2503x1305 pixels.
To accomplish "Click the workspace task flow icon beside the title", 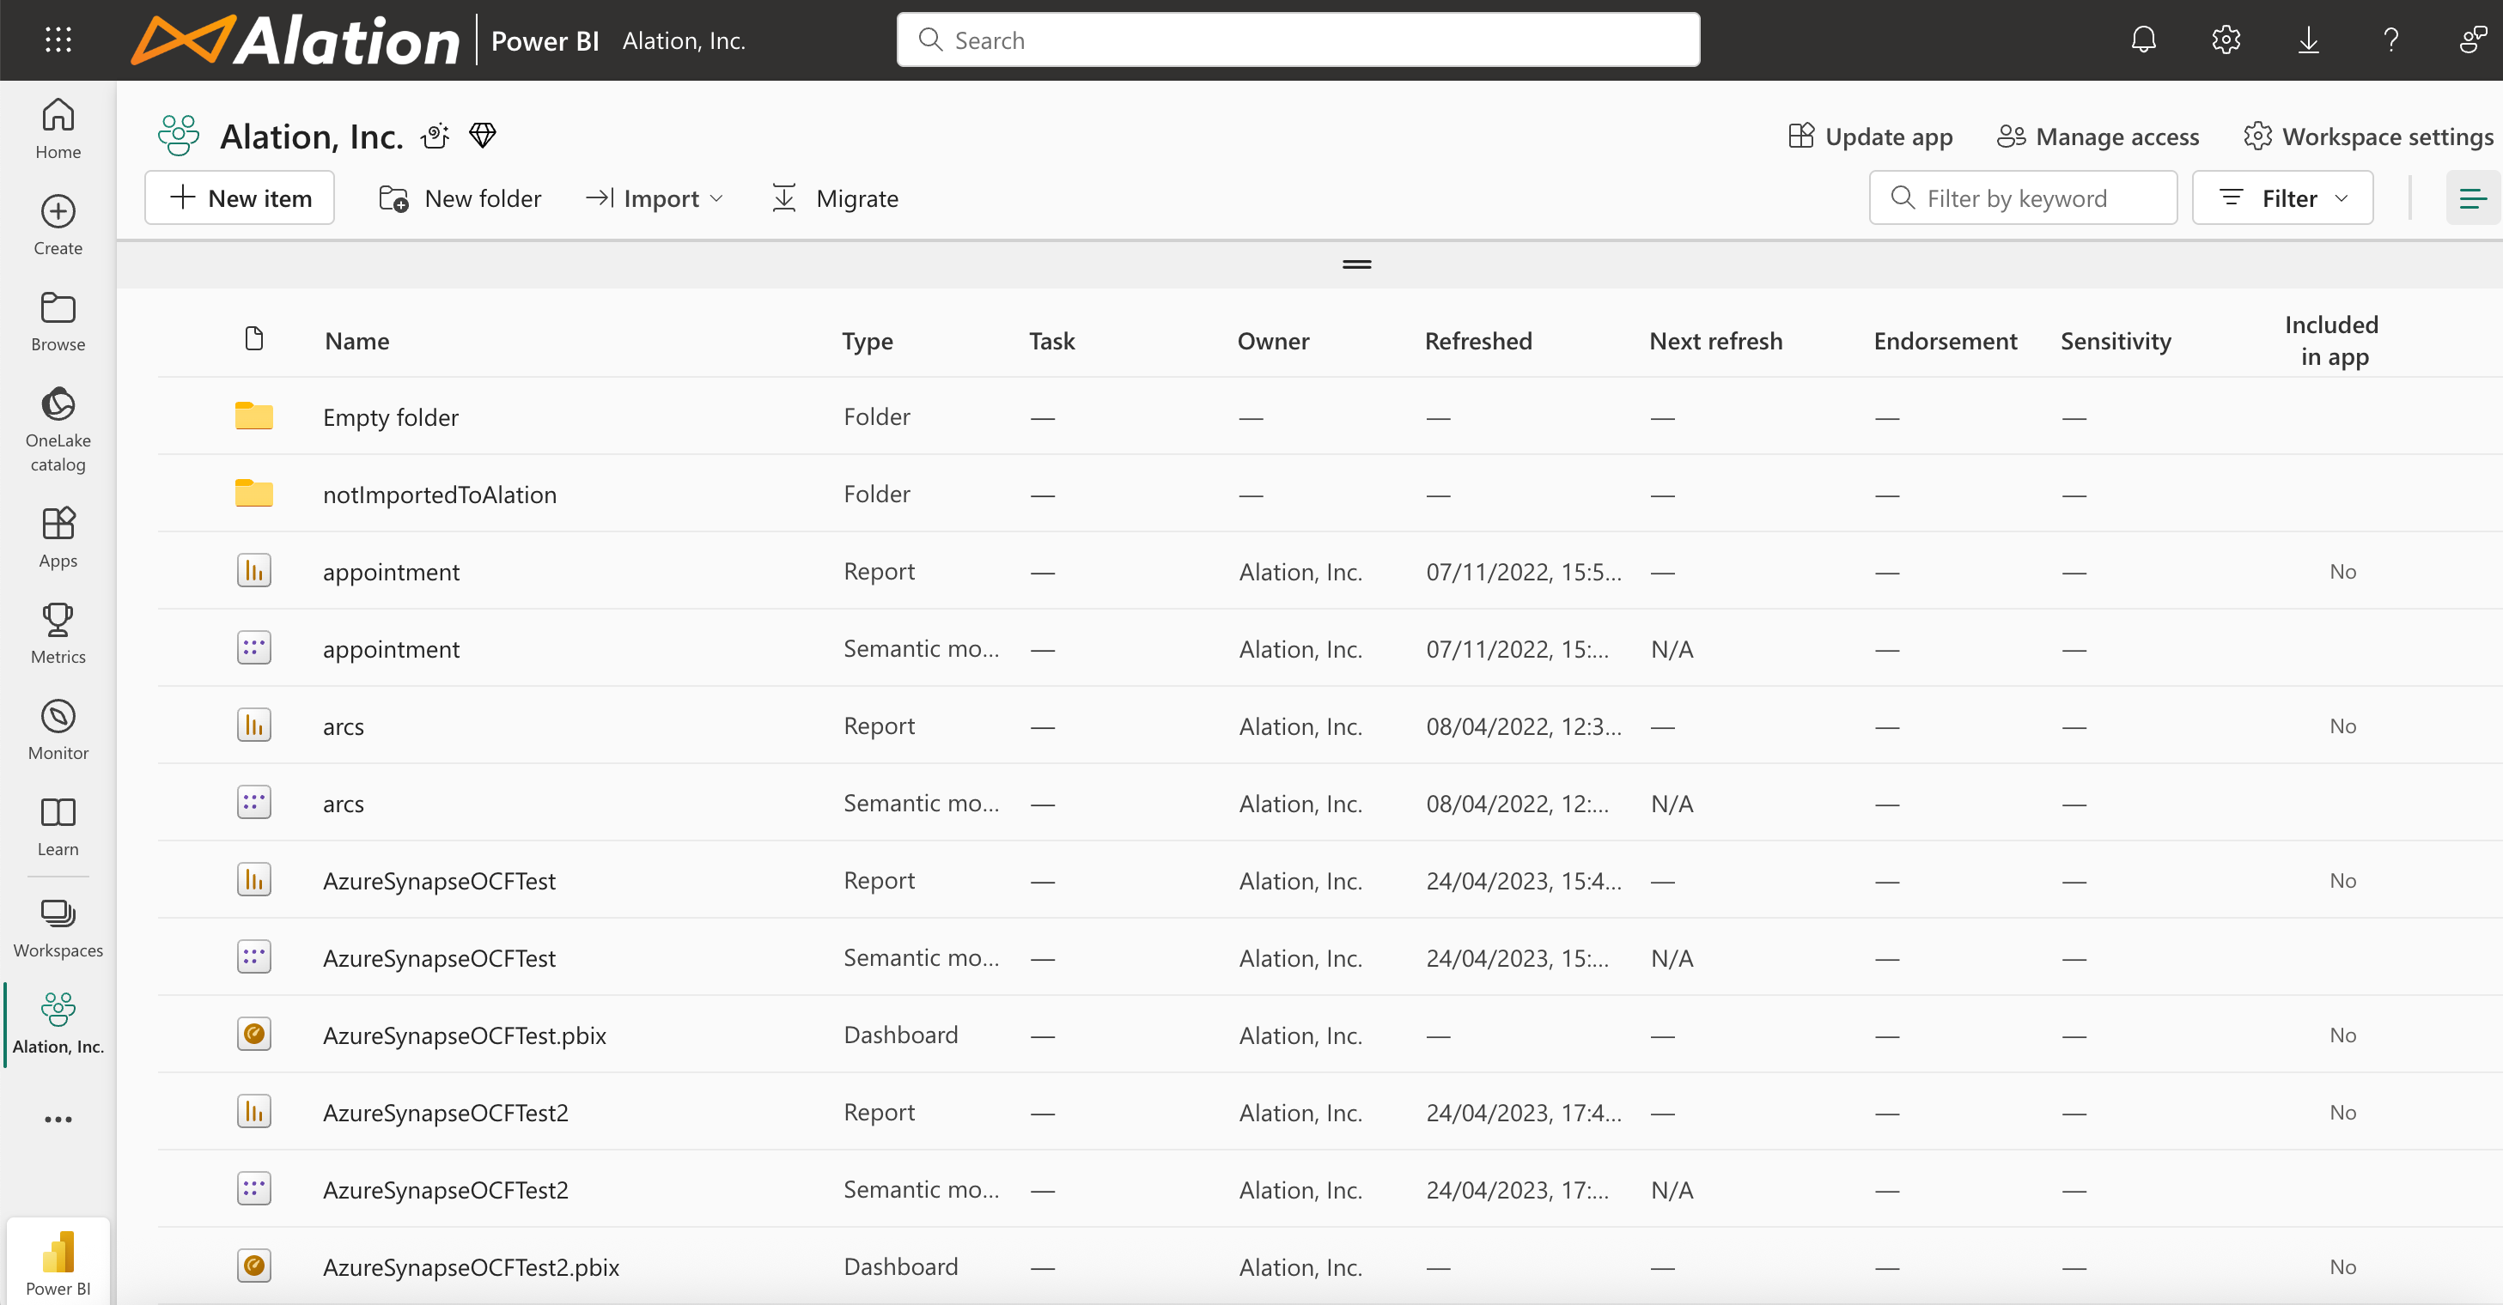I will (x=435, y=136).
